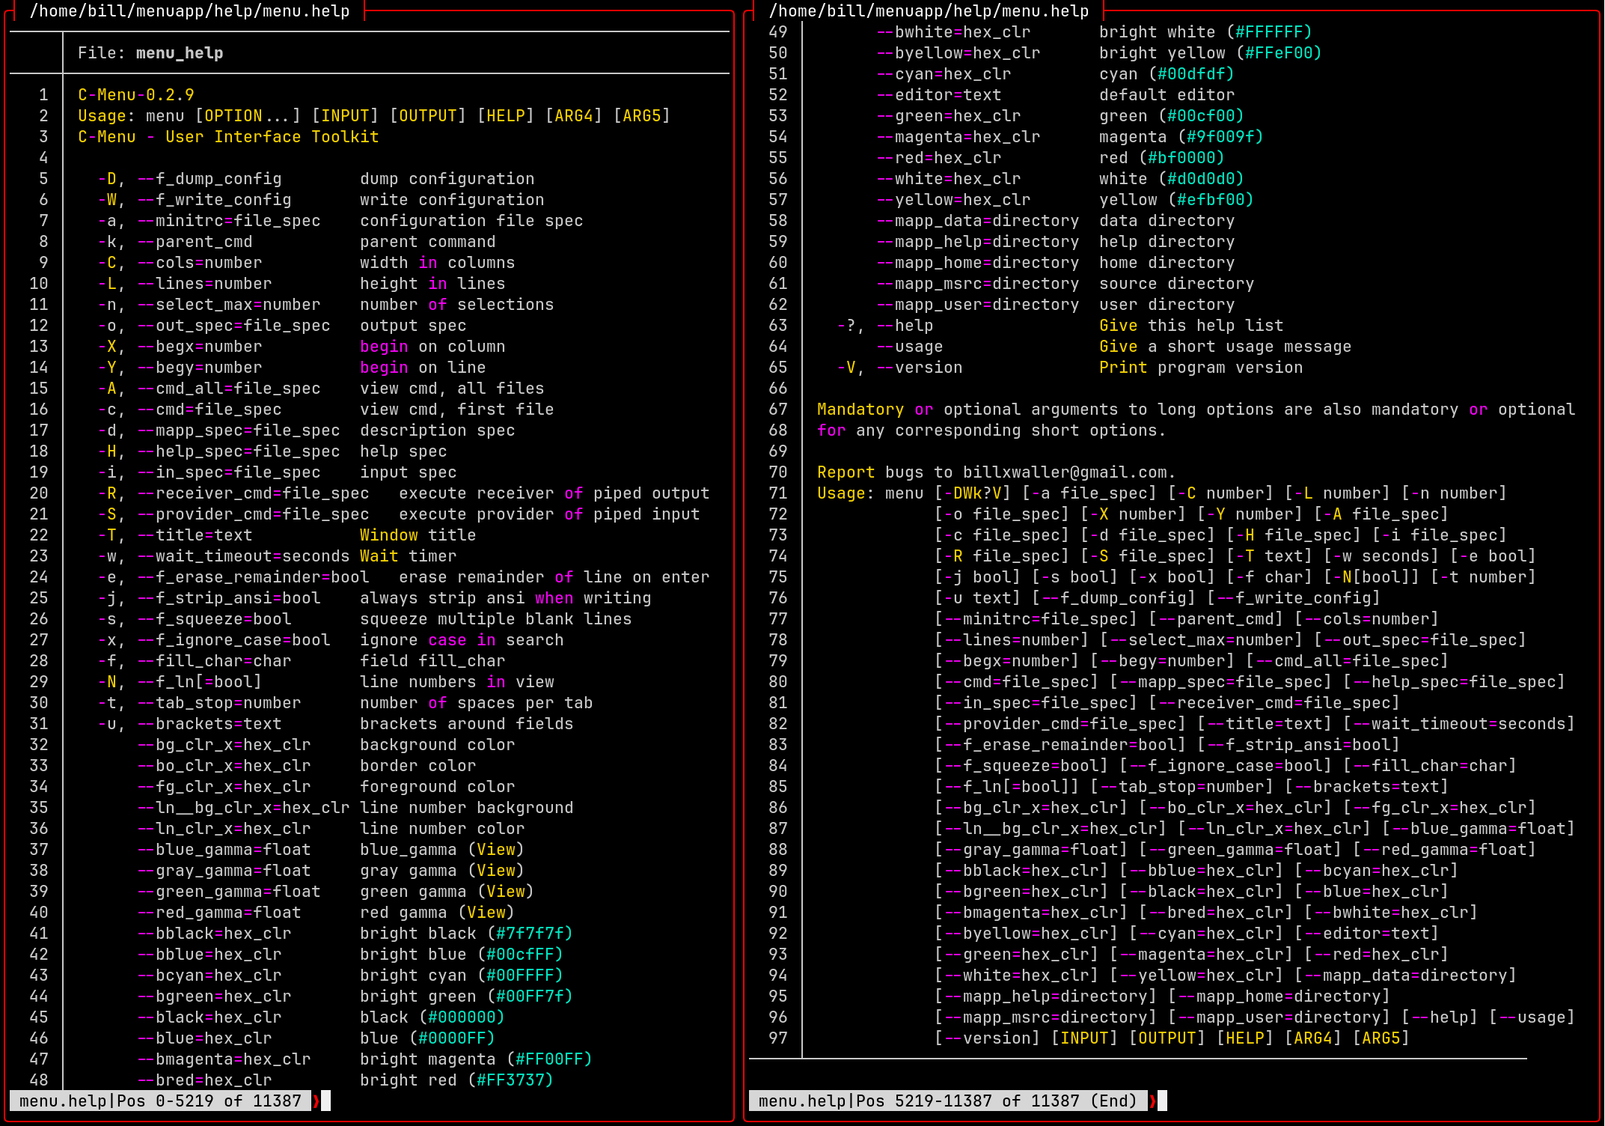Click the '#00FF7f' bright green hex value

click(530, 996)
